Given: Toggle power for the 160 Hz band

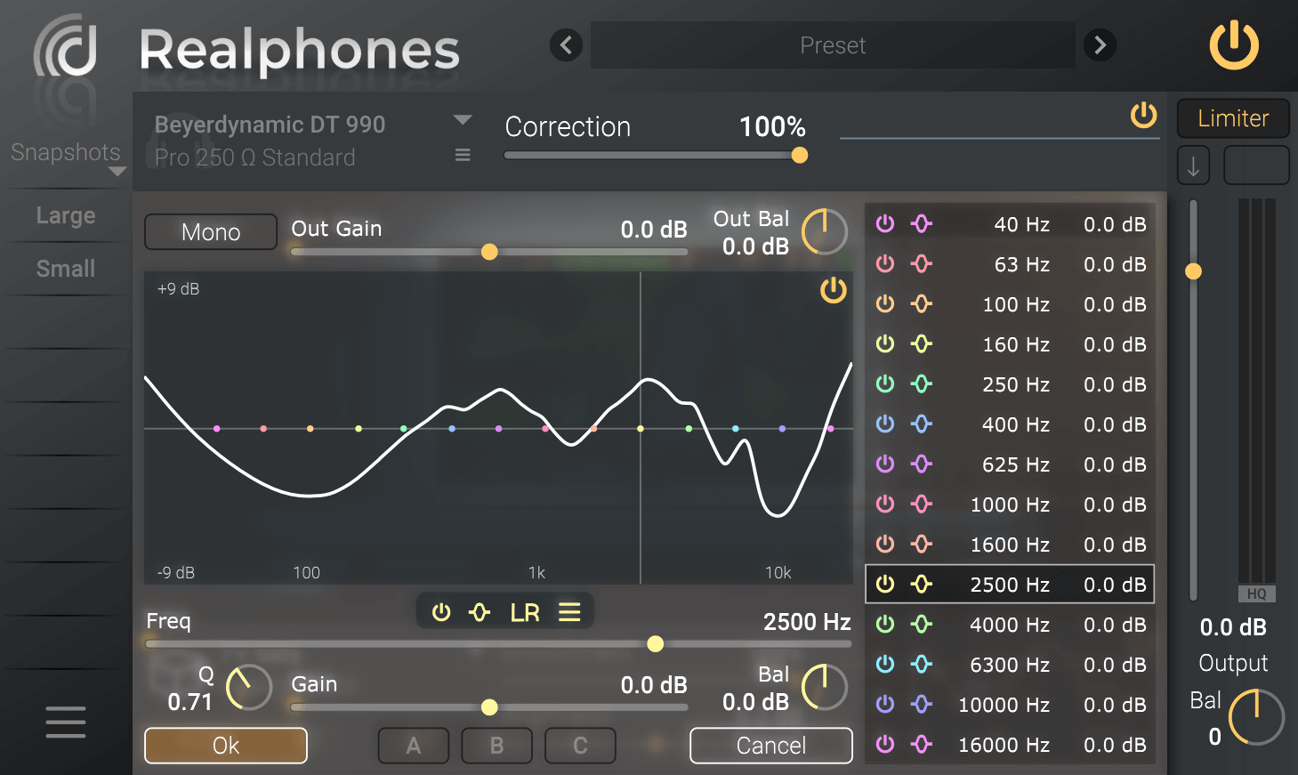Looking at the screenshot, I should coord(885,343).
